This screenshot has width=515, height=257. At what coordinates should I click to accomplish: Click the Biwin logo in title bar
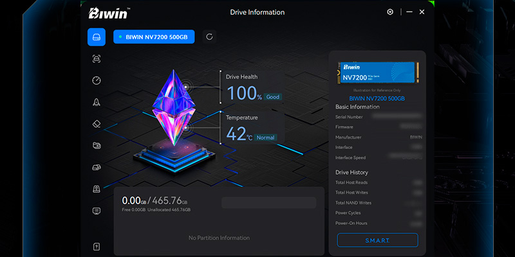click(x=109, y=13)
